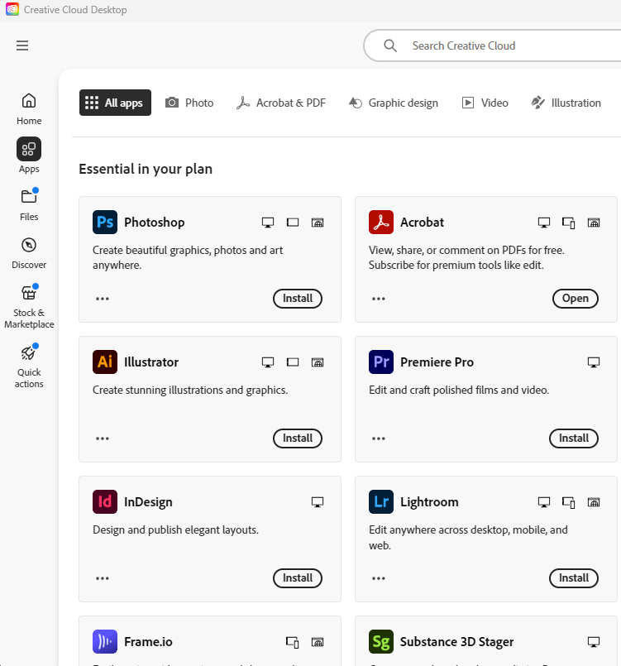Click Illustrator's web platform icon

click(x=318, y=362)
